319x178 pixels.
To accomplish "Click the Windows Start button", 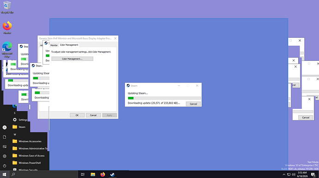I will [4, 174].
